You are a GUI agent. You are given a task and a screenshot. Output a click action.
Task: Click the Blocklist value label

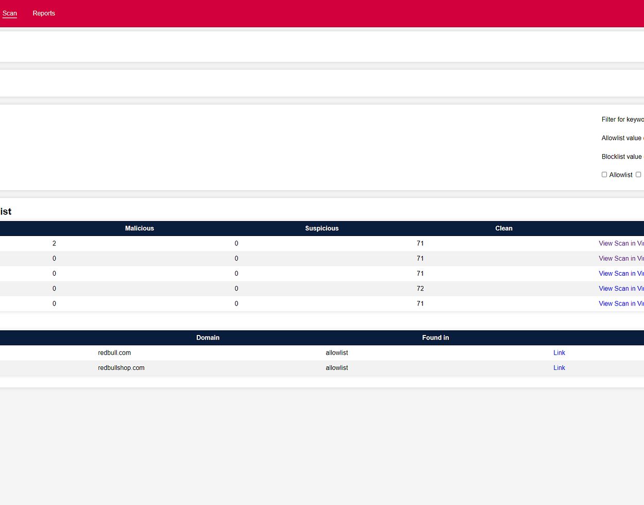621,157
